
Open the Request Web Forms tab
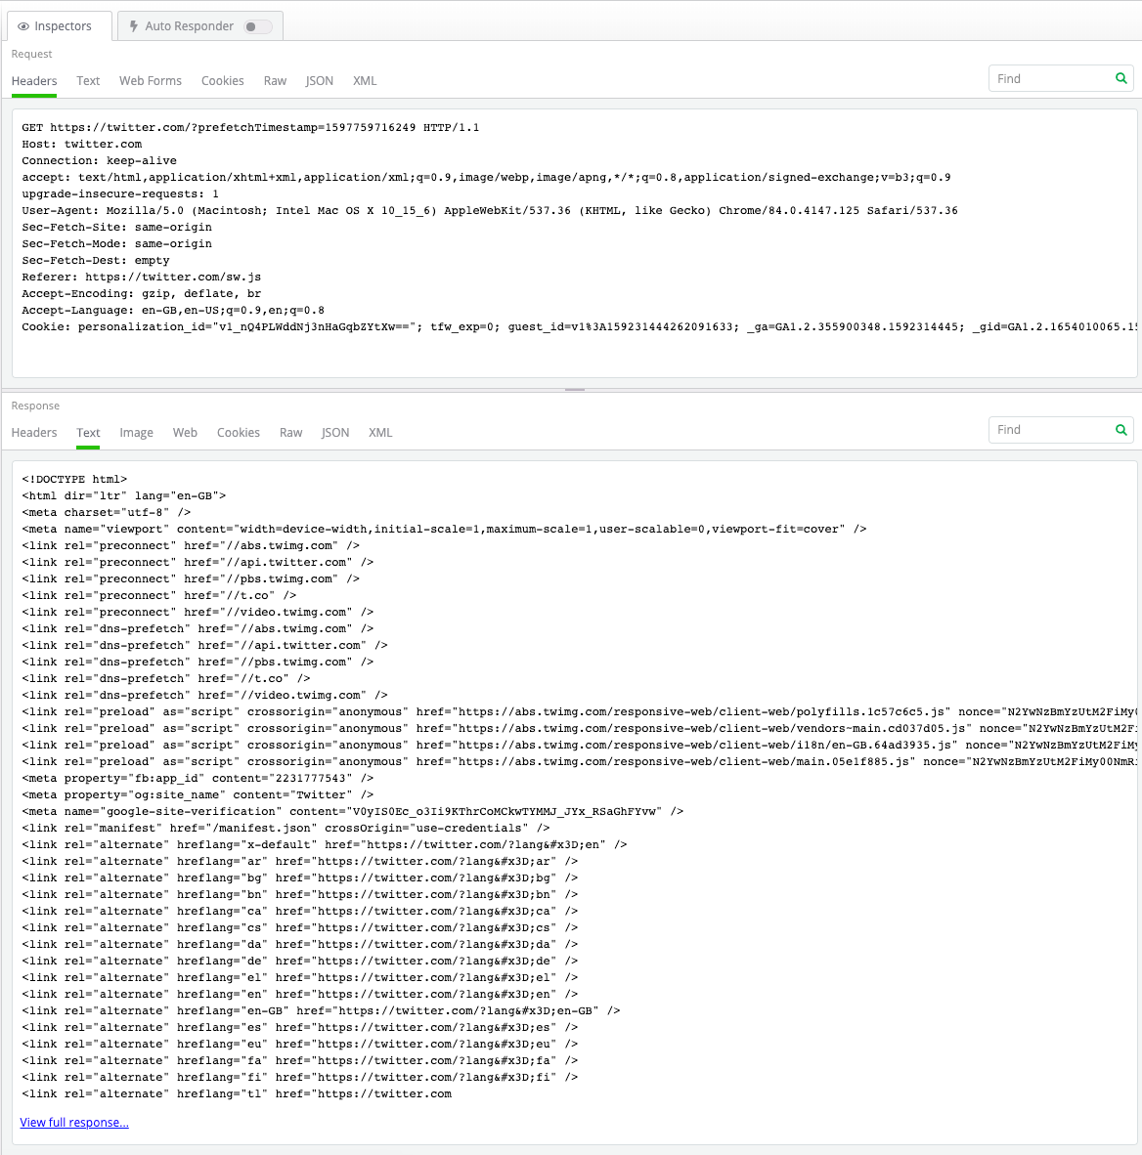[x=151, y=81]
